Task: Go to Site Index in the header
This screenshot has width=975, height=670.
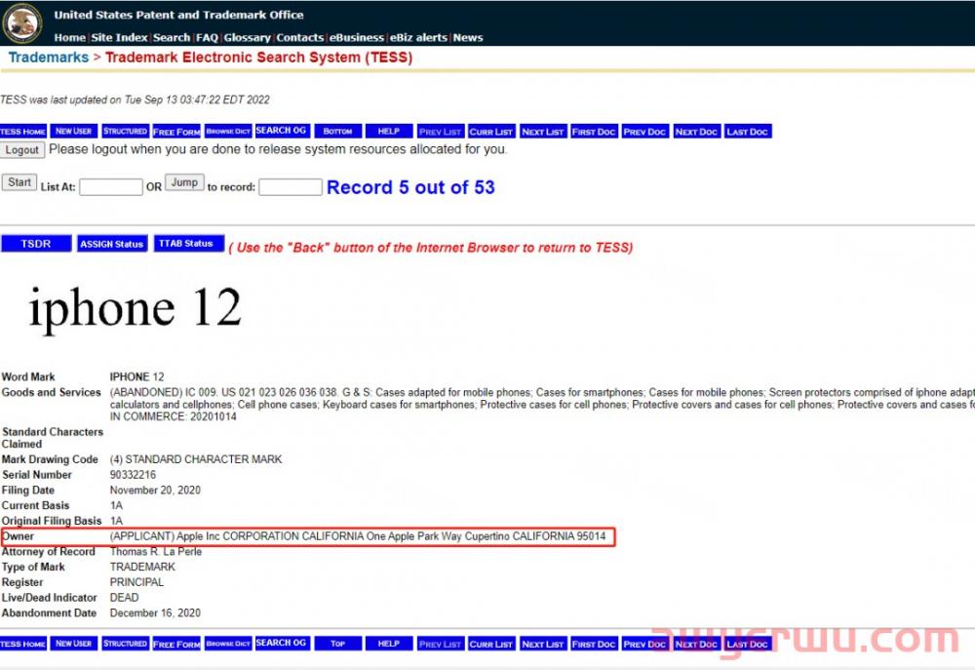Action: tap(119, 37)
